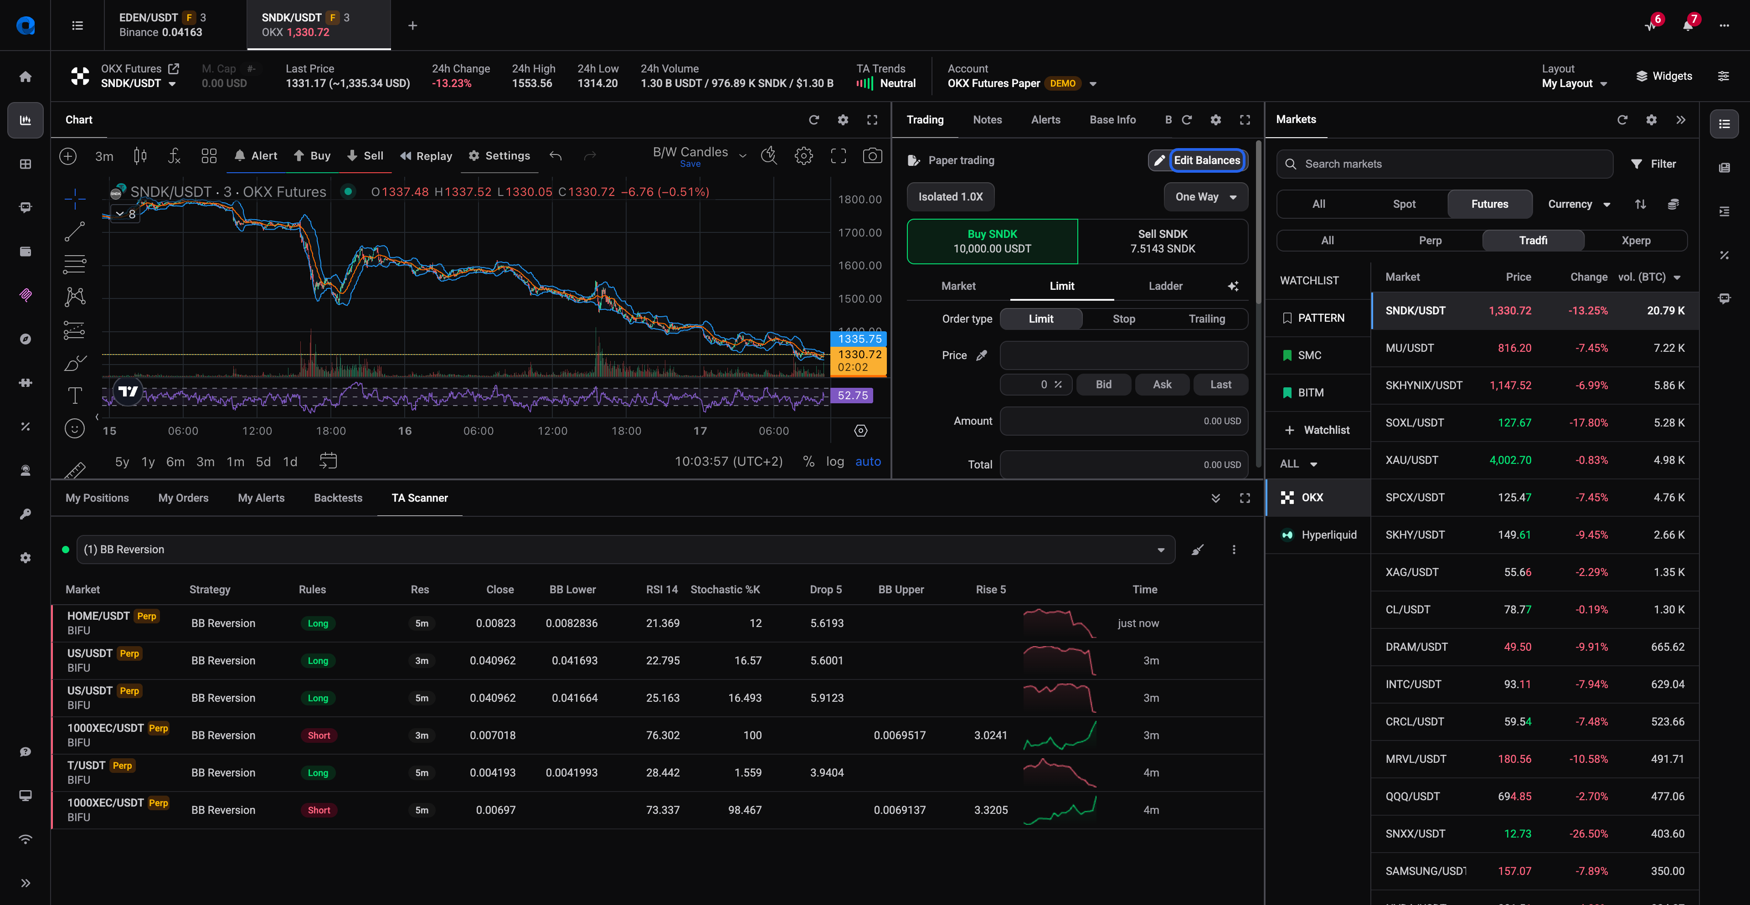The image size is (1750, 905).
Task: Open chart indicators fx tool
Action: click(x=174, y=155)
